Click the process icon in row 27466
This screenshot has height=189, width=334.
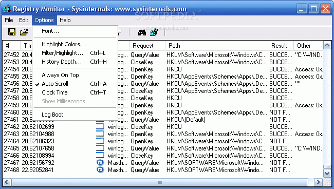coord(100,156)
